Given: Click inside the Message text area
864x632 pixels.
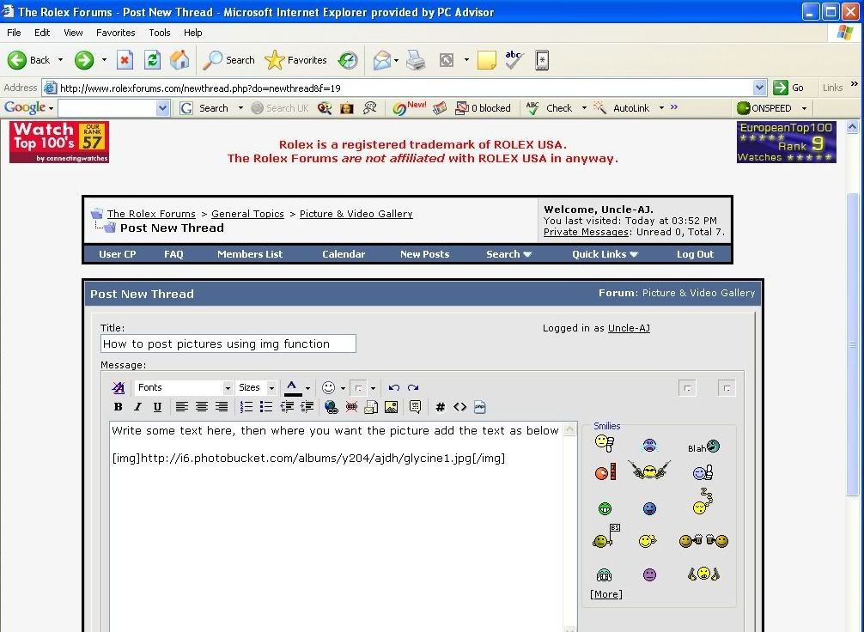Looking at the screenshot, I should click(x=336, y=526).
